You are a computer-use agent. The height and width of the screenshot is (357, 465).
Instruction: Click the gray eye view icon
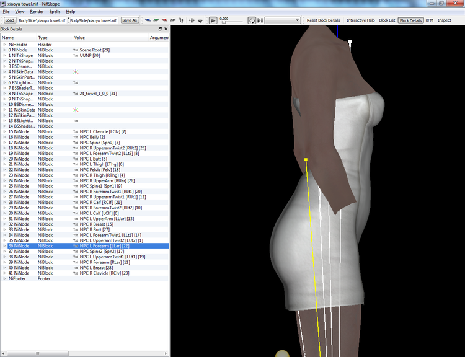point(172,20)
